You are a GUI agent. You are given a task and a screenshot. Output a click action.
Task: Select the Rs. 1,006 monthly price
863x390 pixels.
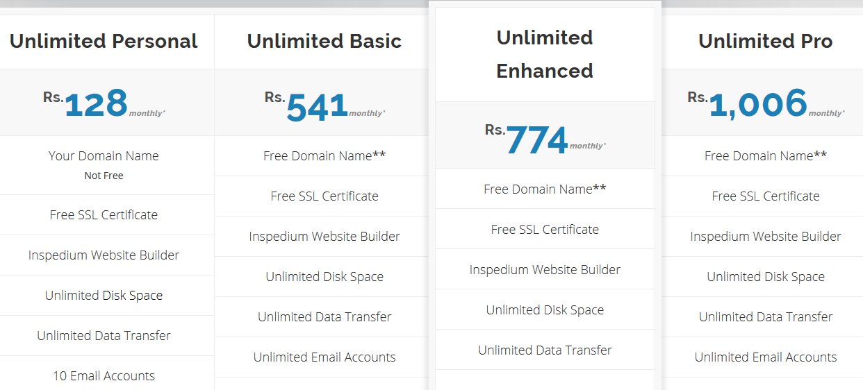[766, 103]
